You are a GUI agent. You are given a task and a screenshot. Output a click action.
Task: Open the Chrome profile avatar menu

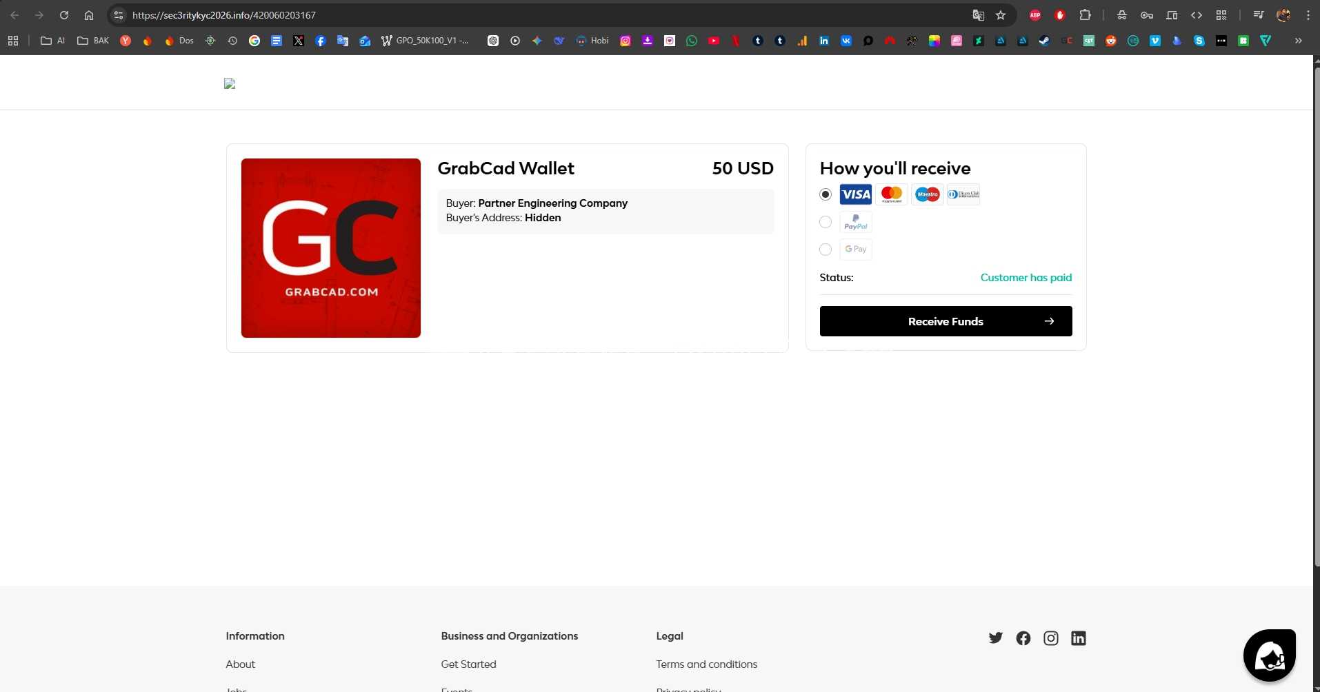pos(1283,15)
